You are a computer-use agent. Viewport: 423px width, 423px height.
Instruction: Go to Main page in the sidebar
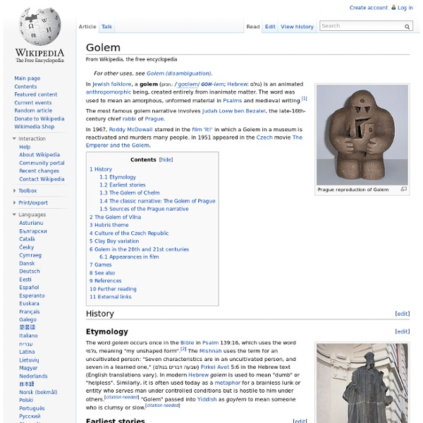(x=27, y=78)
